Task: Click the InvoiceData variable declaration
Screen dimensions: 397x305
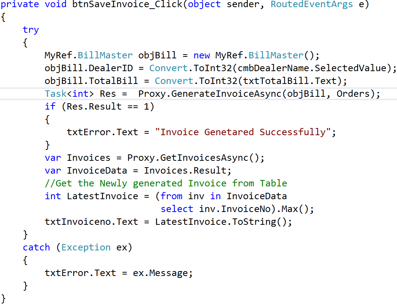Action: (x=97, y=170)
